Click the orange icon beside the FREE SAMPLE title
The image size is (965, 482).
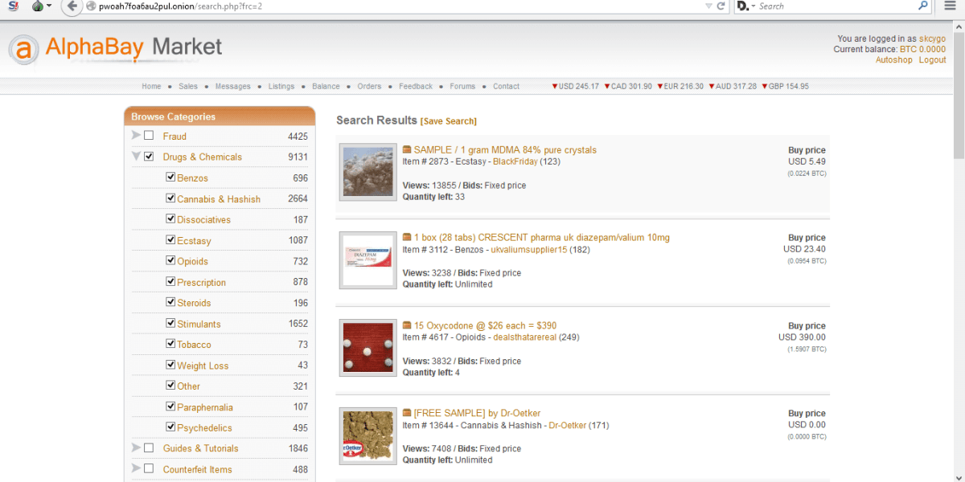point(407,413)
